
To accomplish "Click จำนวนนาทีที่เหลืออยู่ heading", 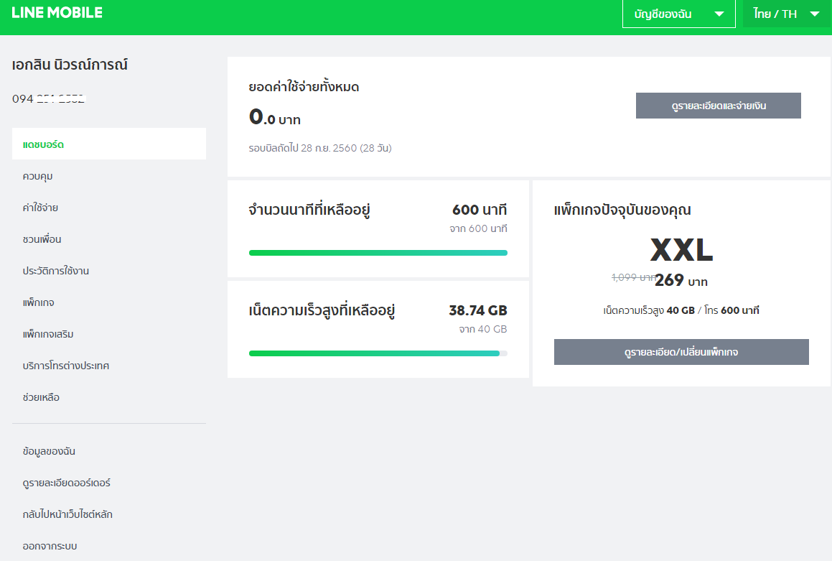I will 309,210.
